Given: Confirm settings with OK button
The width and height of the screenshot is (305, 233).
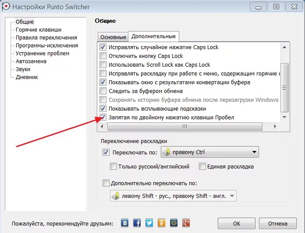Looking at the screenshot, I should pos(237,223).
